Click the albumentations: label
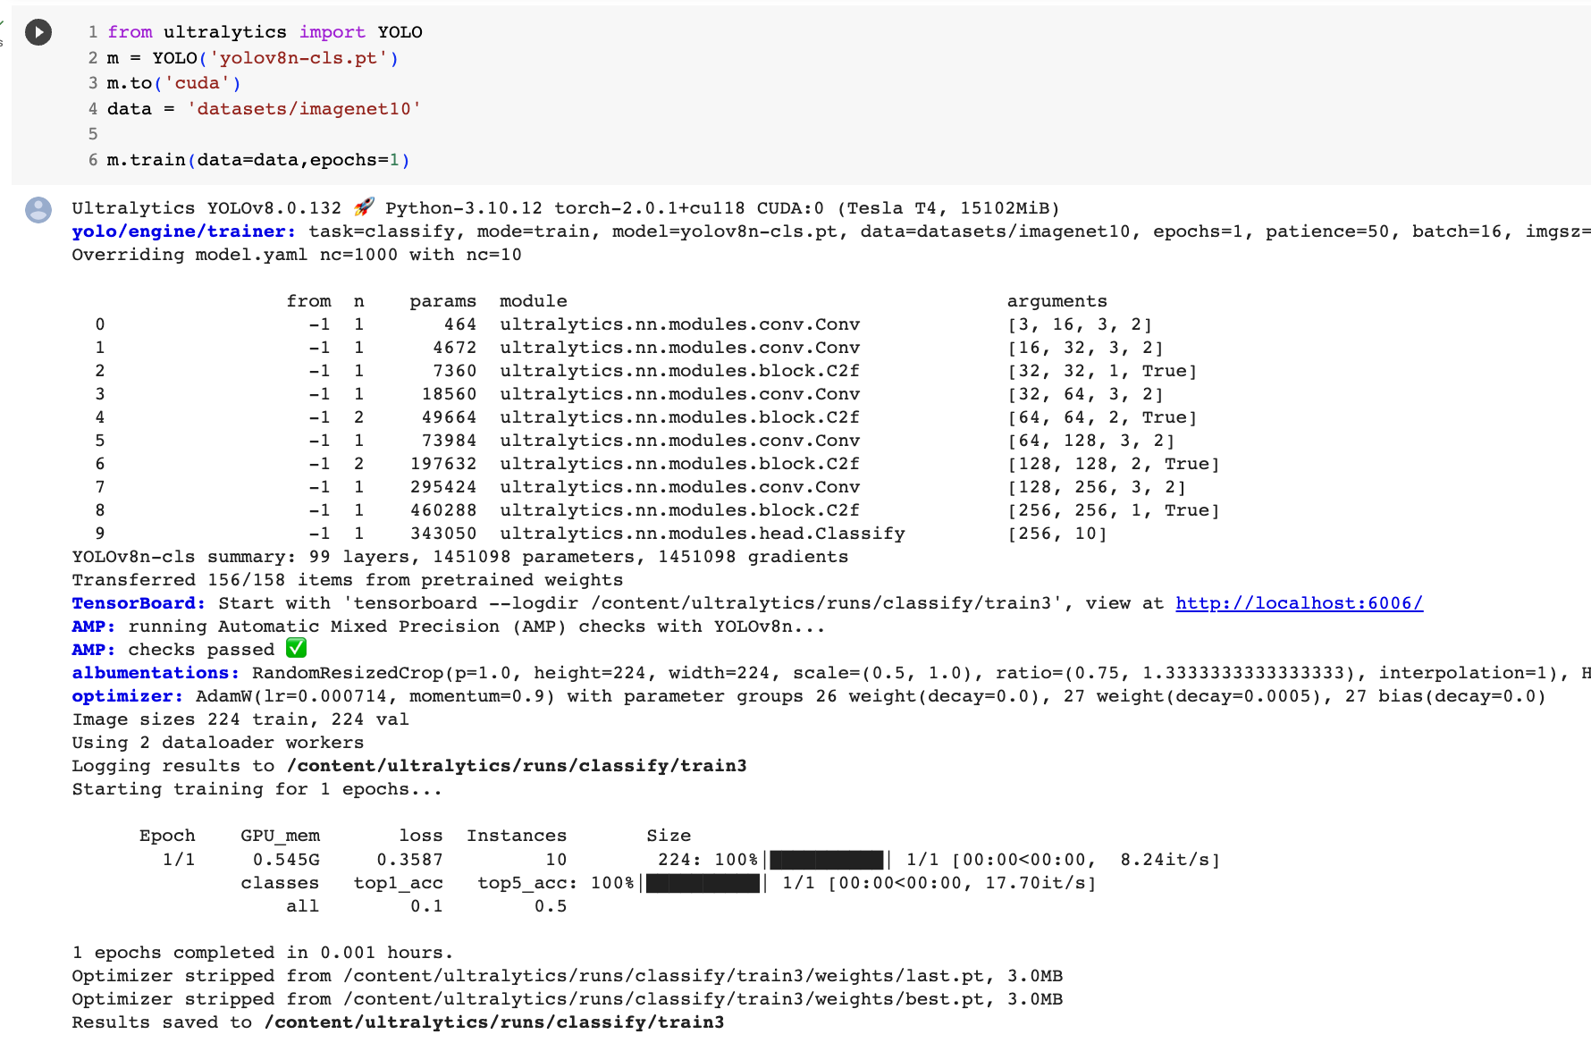Viewport: 1591px width, 1051px height. pyautogui.click(x=156, y=673)
